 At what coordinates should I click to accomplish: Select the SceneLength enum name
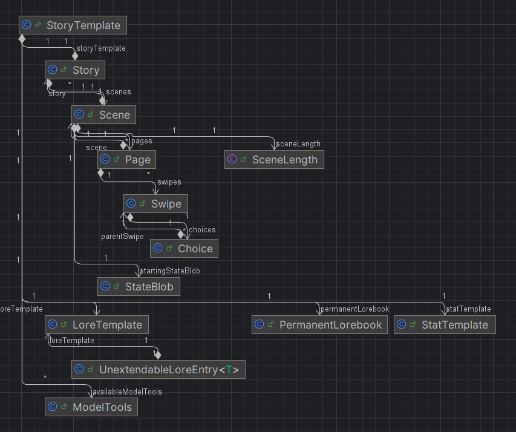coord(285,160)
